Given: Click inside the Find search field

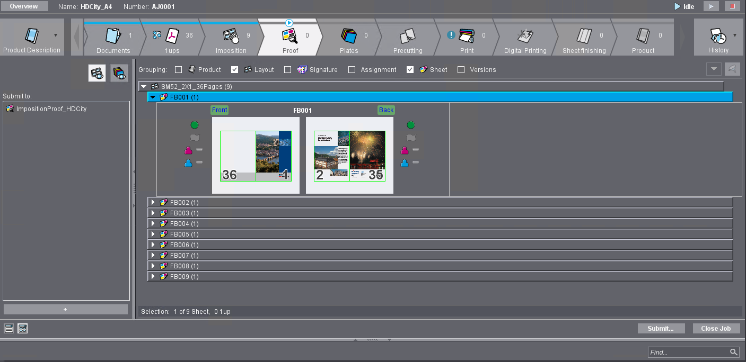Looking at the screenshot, I should click(x=689, y=352).
